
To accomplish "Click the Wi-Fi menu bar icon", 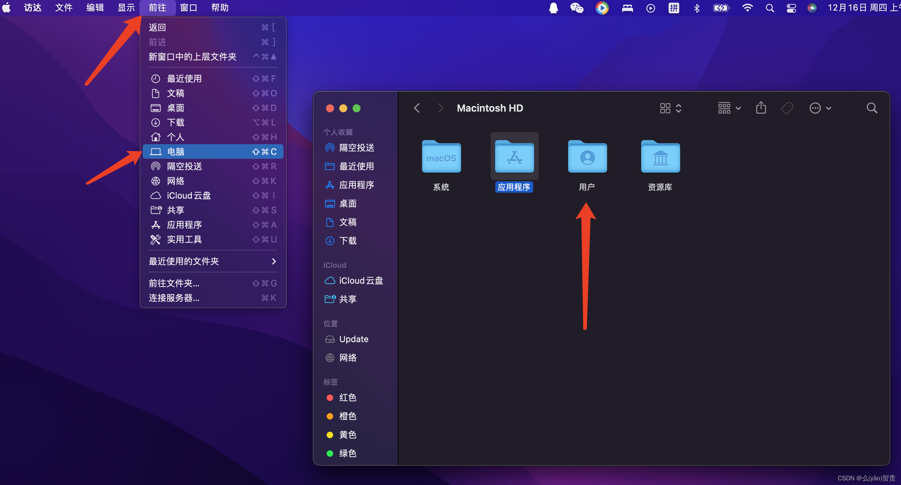I will click(x=747, y=8).
